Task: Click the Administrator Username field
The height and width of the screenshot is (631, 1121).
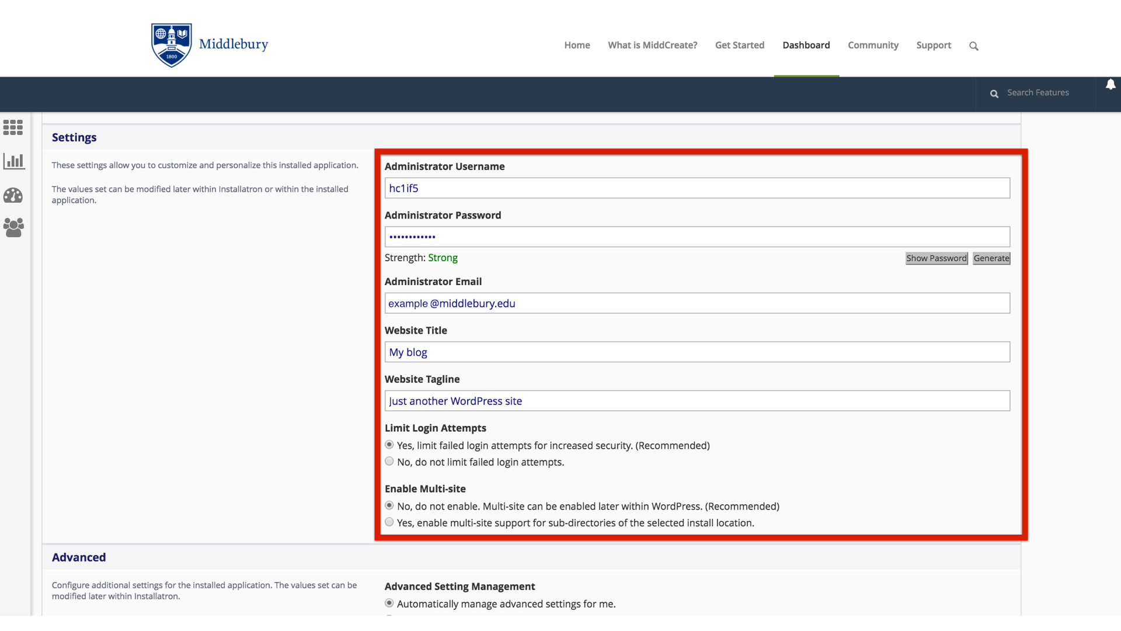Action: click(x=697, y=188)
